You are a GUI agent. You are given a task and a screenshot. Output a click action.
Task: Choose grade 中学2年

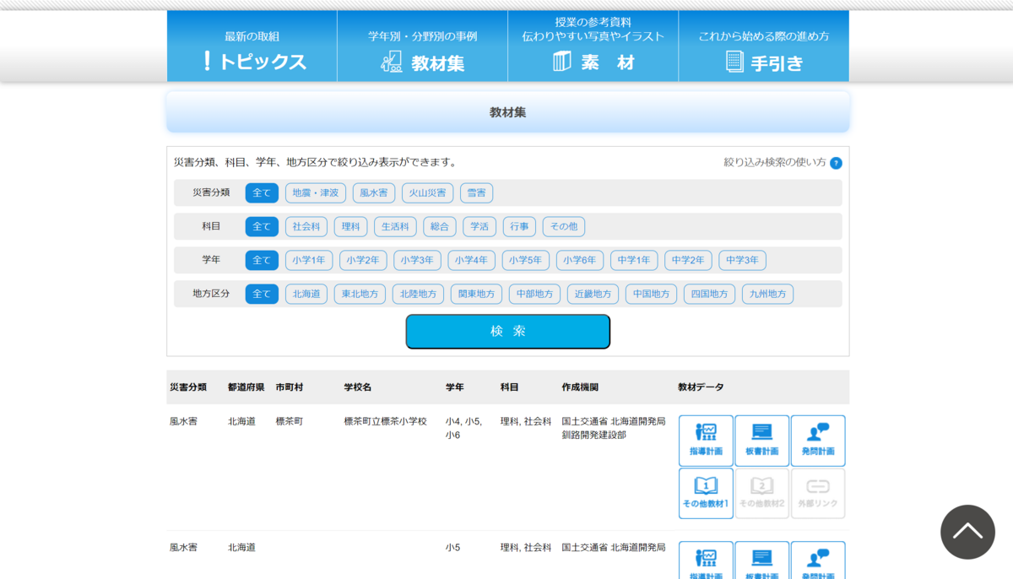point(688,260)
